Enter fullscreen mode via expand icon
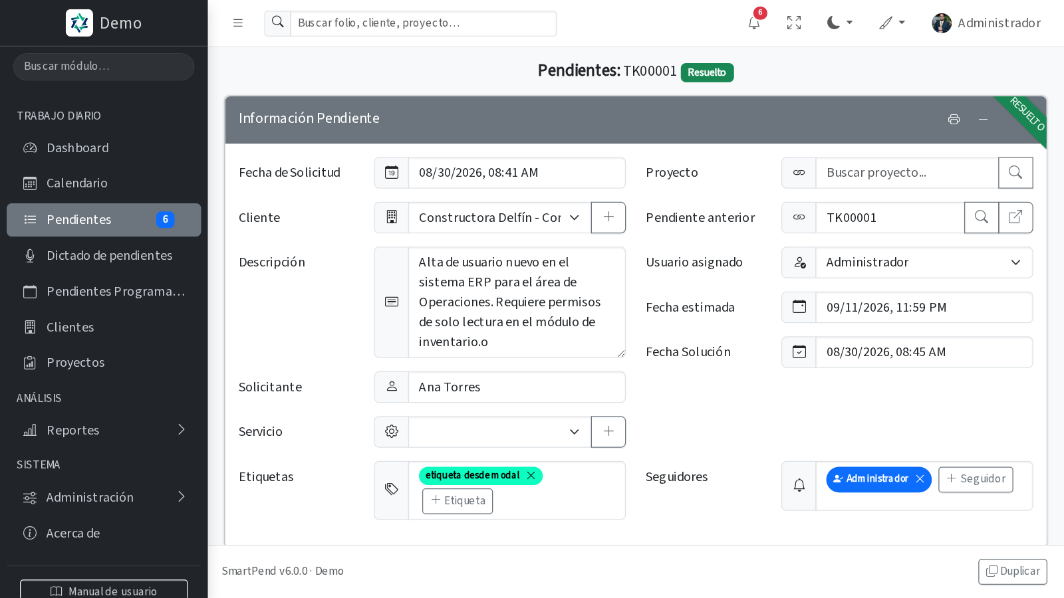This screenshot has height=598, width=1064. click(794, 23)
